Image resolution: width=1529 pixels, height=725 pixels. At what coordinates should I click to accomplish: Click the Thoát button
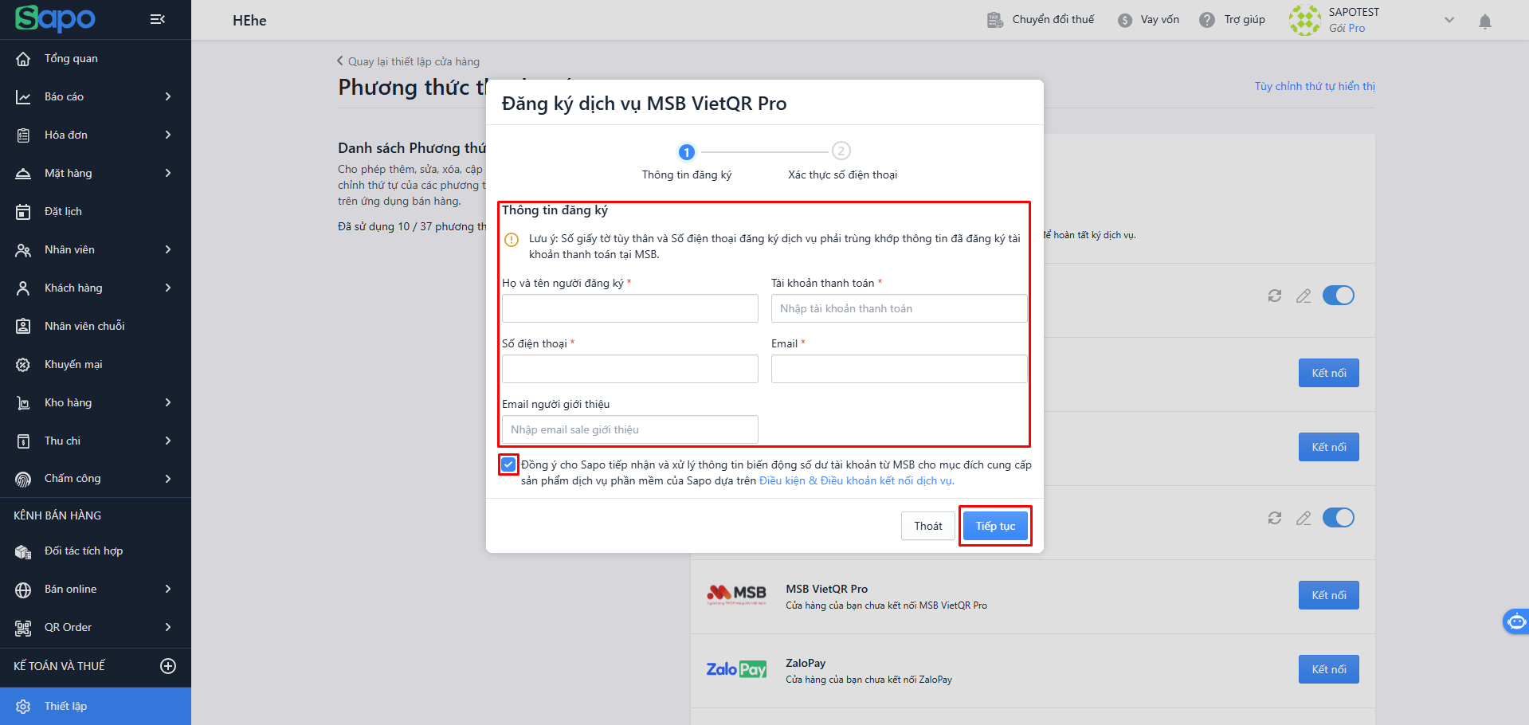click(928, 526)
